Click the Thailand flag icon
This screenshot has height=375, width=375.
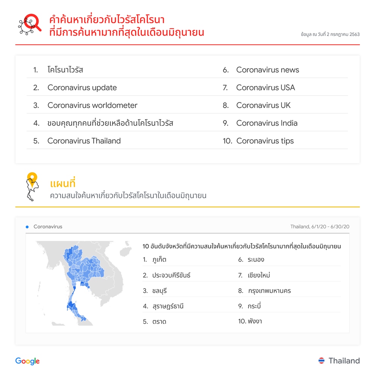point(321,360)
